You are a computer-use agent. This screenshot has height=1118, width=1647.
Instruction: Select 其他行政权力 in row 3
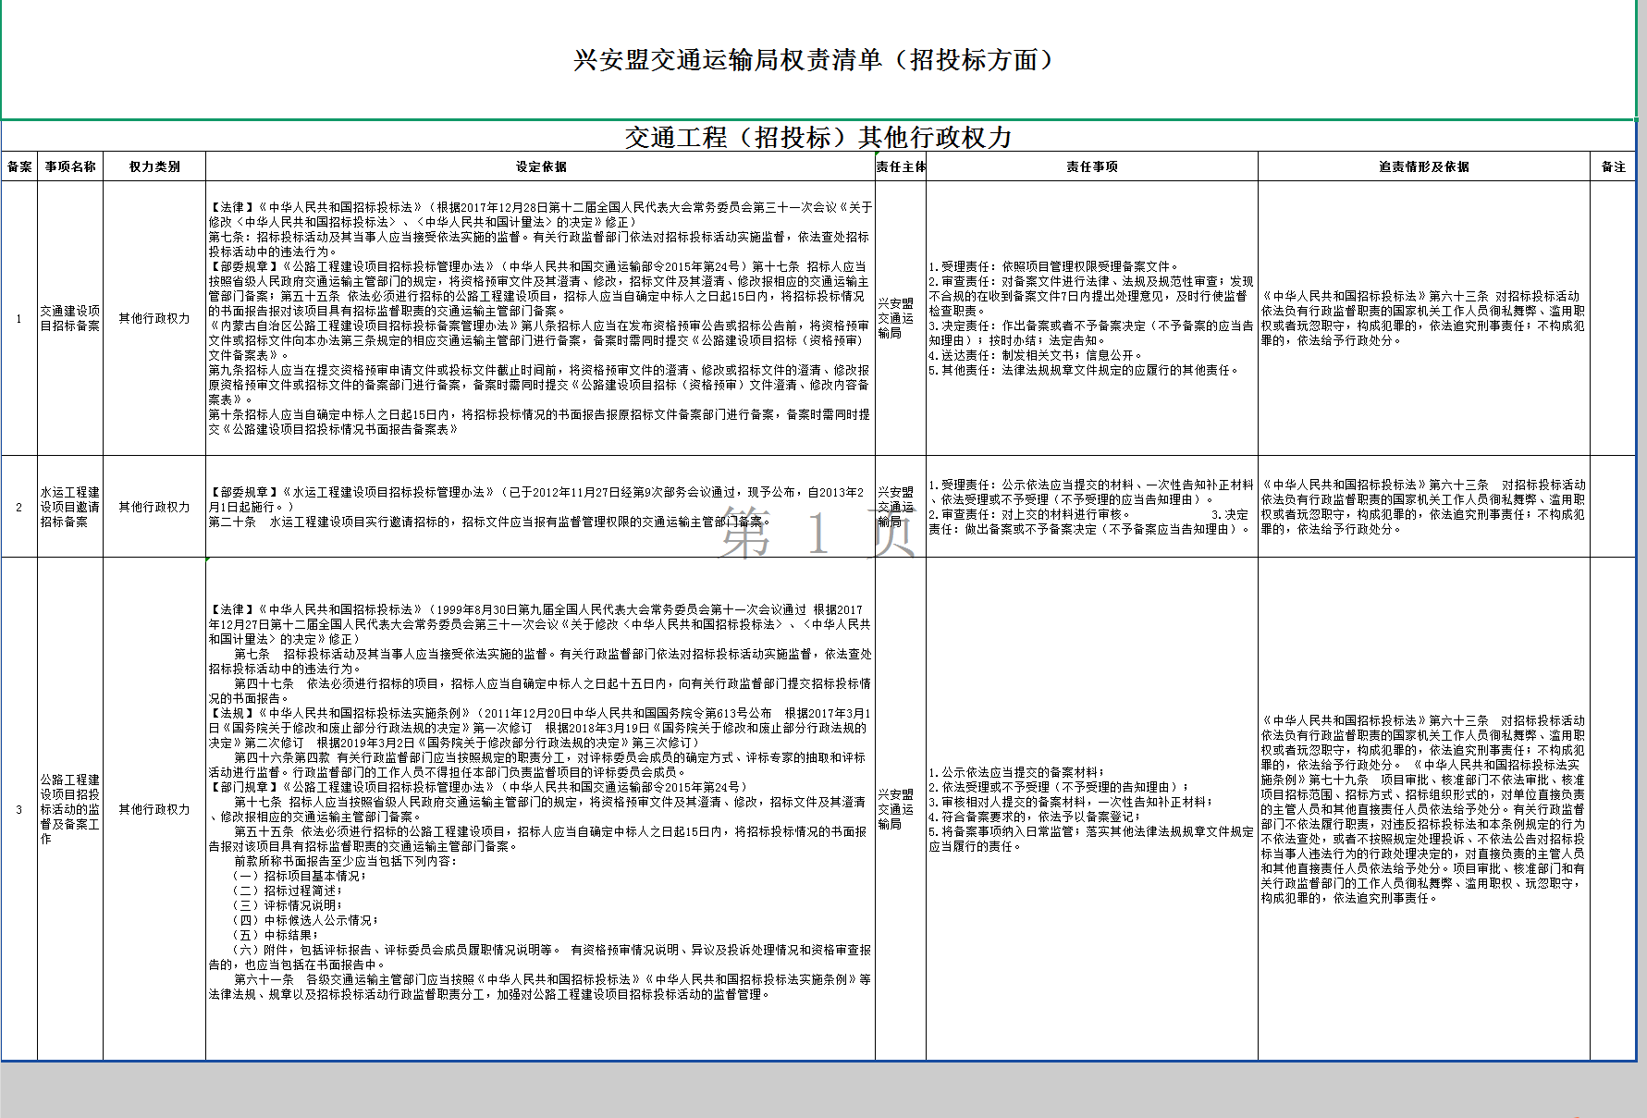point(154,809)
